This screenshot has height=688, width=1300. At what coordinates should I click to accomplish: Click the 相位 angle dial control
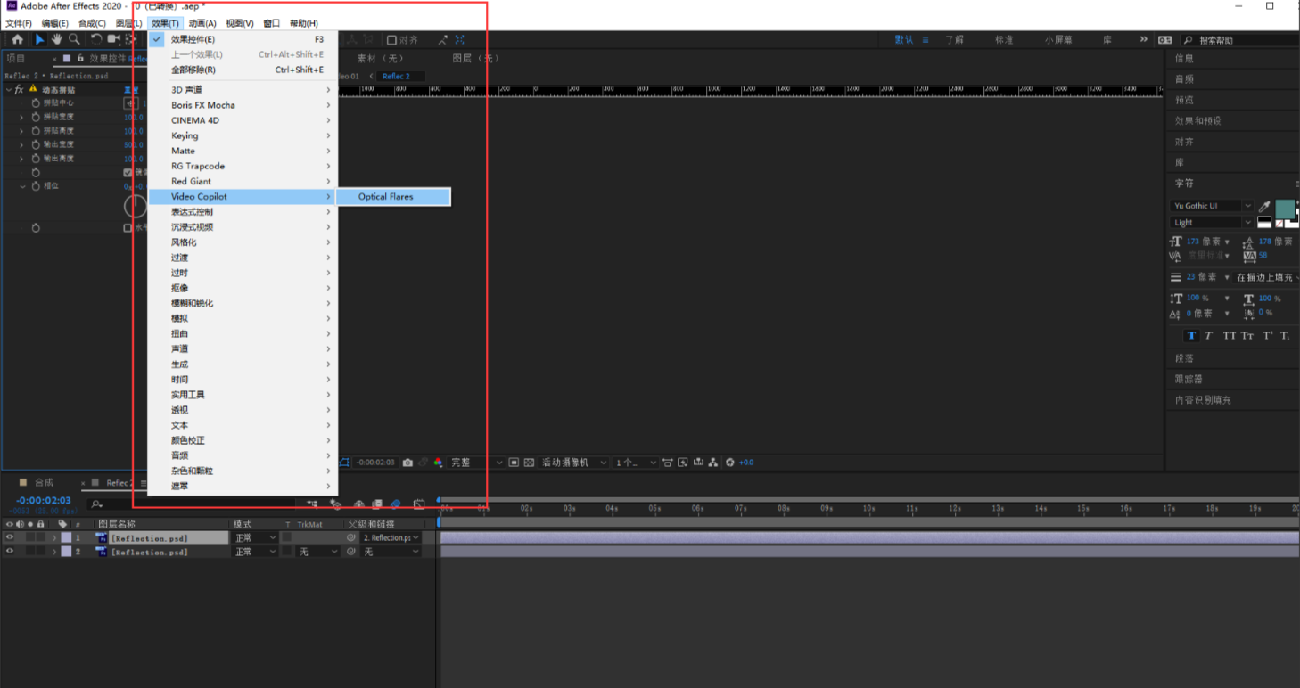[x=136, y=207]
